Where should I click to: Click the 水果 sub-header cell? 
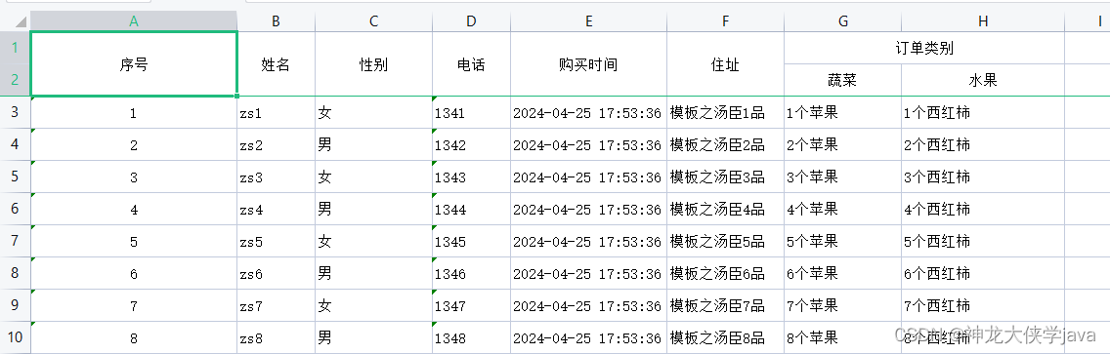(983, 80)
